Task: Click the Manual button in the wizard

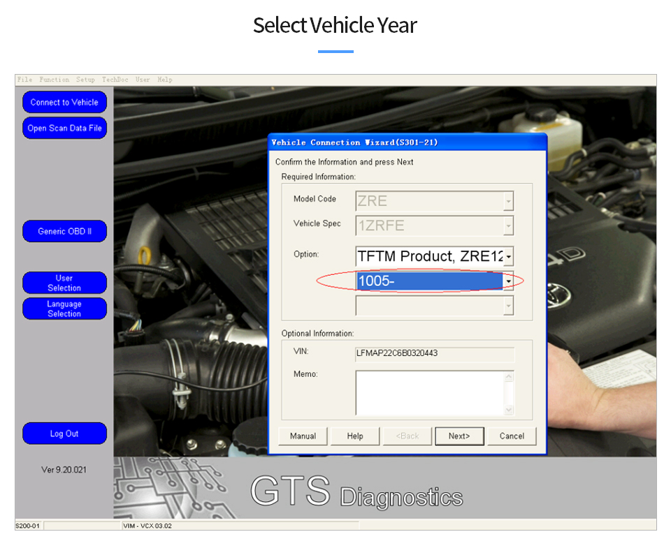Action: (x=303, y=436)
